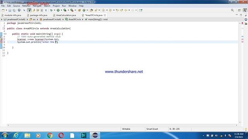Open the New Java Class dropdown arrow

[x=87, y=10]
